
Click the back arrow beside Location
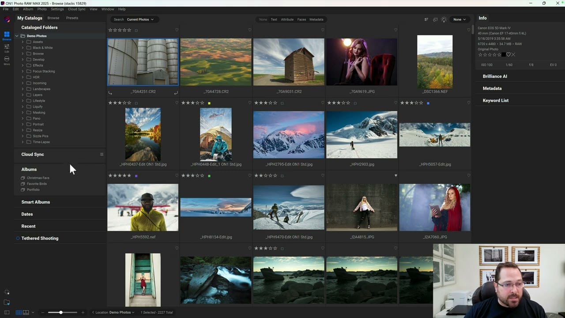coord(93,313)
